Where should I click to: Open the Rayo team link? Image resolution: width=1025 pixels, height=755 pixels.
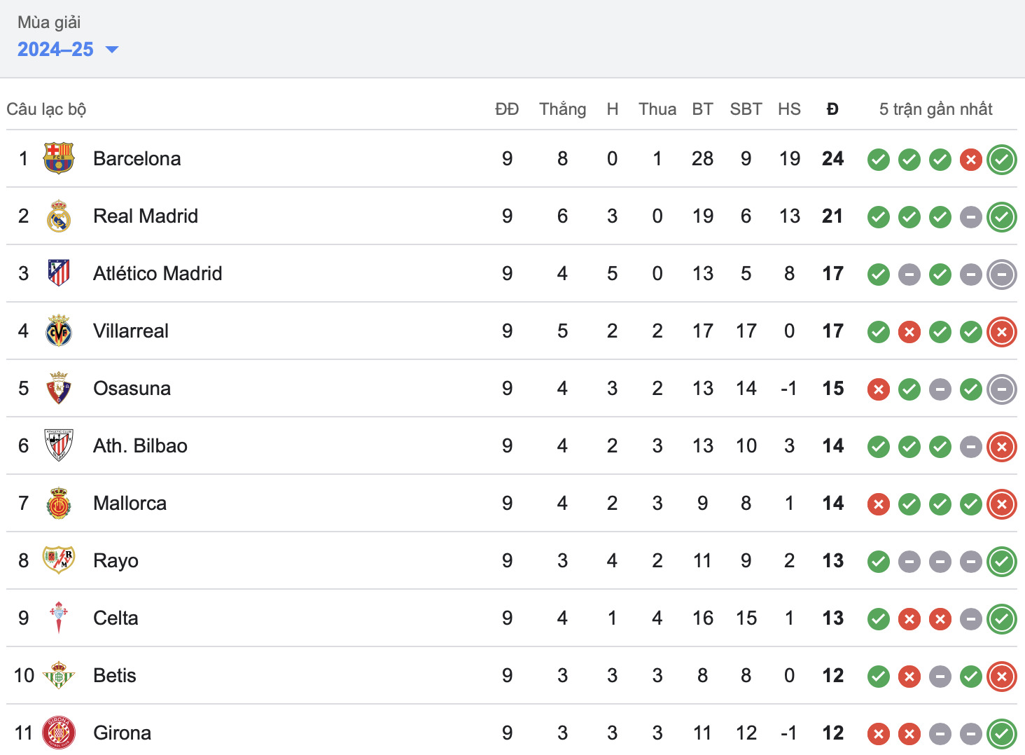pos(116,560)
